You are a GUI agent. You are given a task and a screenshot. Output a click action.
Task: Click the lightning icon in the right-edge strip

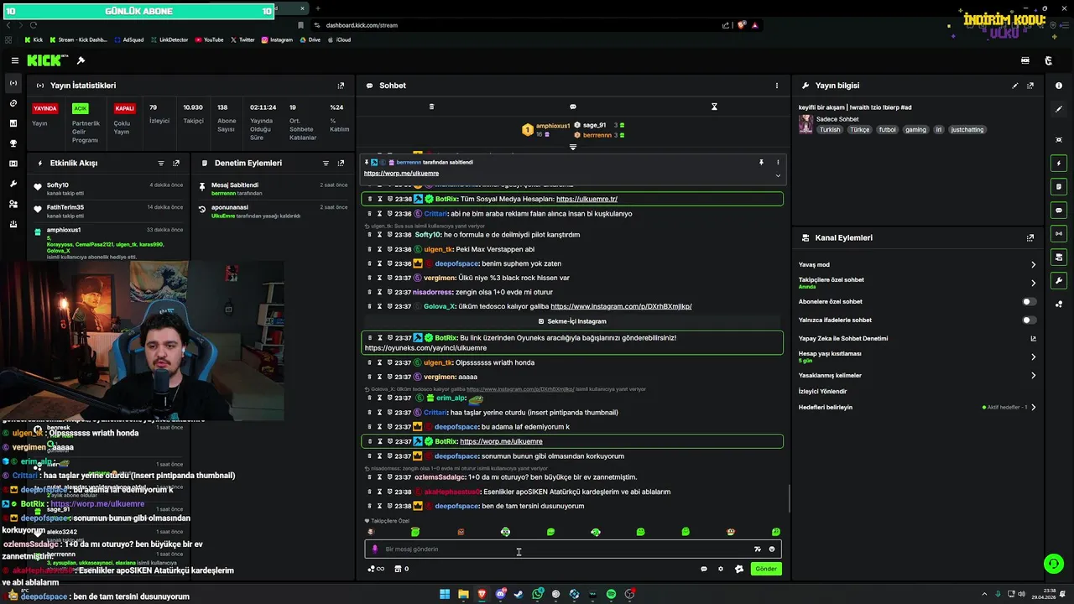click(1059, 163)
